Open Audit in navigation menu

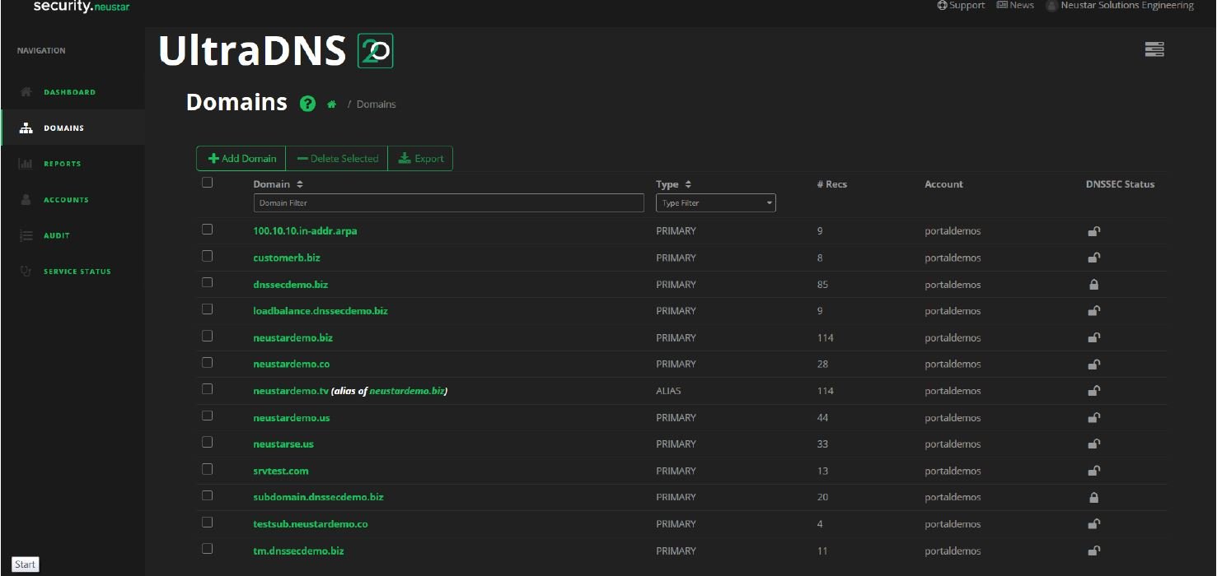pyautogui.click(x=57, y=235)
